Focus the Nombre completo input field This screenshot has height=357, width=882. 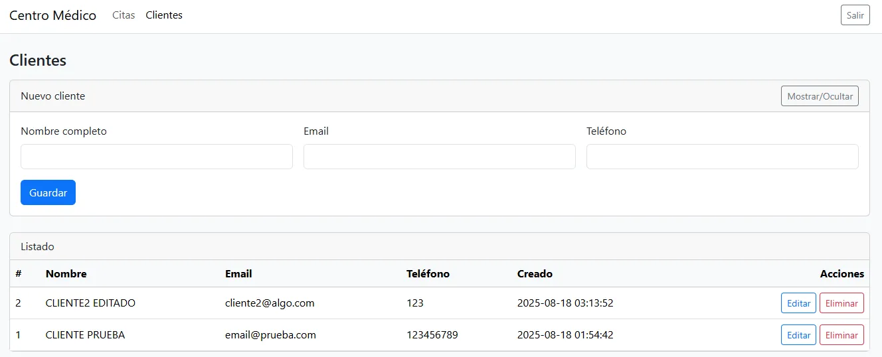click(x=157, y=157)
